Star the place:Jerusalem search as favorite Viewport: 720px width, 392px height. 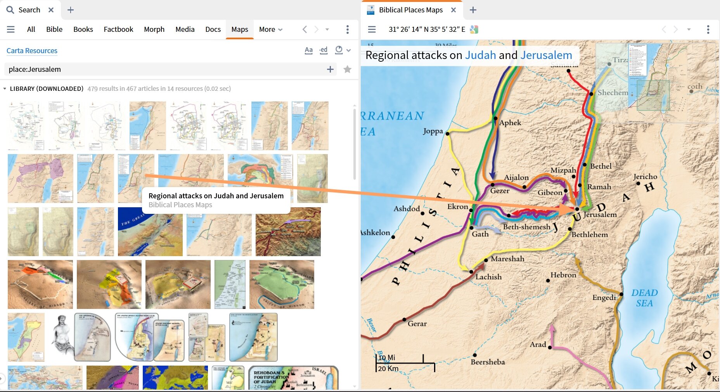point(347,69)
